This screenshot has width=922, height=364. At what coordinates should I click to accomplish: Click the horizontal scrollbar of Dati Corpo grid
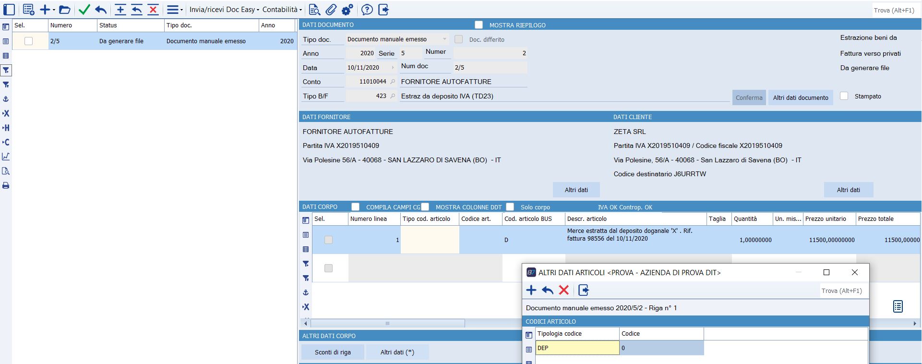(387, 323)
